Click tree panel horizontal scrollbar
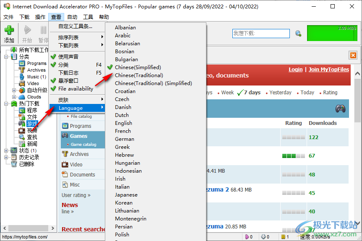Viewport: 362px width, 241px height. (x=29, y=228)
